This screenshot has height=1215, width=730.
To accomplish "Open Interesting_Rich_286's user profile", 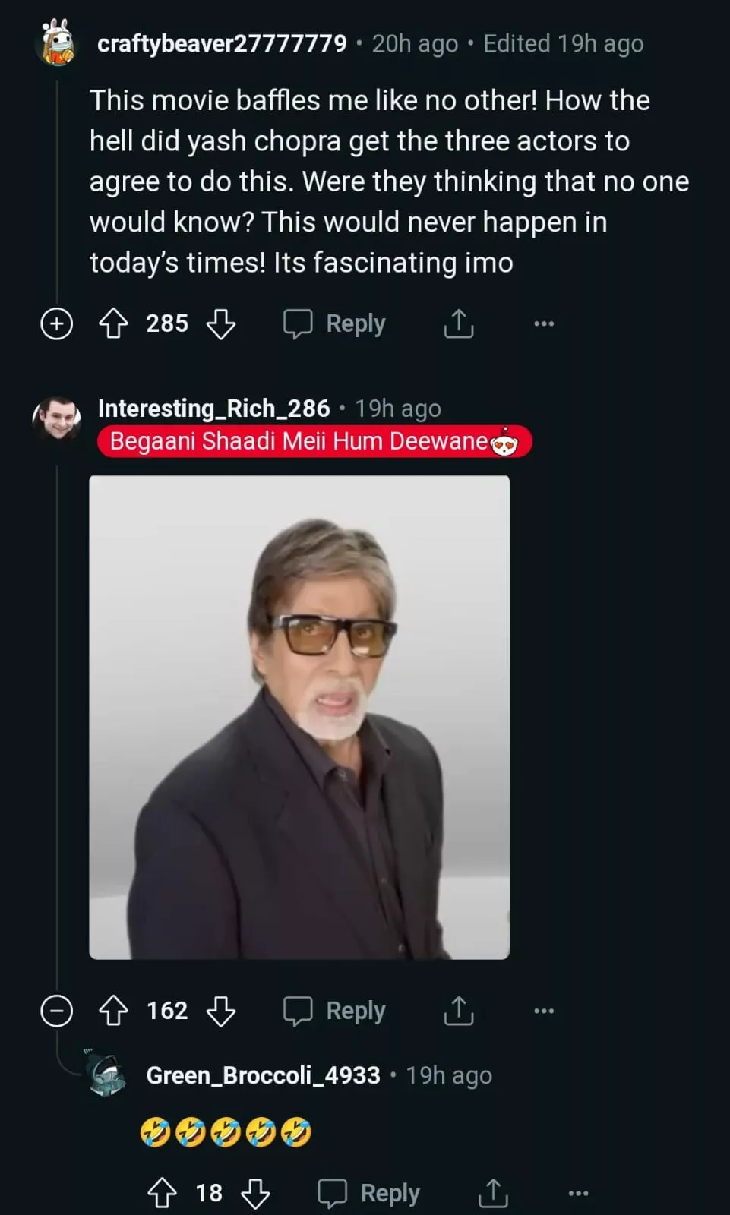I will (213, 409).
